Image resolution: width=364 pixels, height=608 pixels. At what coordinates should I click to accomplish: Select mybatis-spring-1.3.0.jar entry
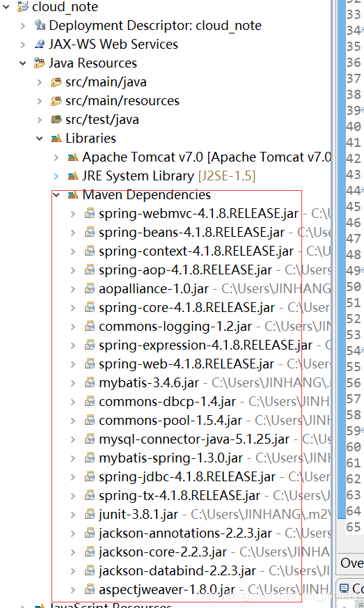coord(171,458)
